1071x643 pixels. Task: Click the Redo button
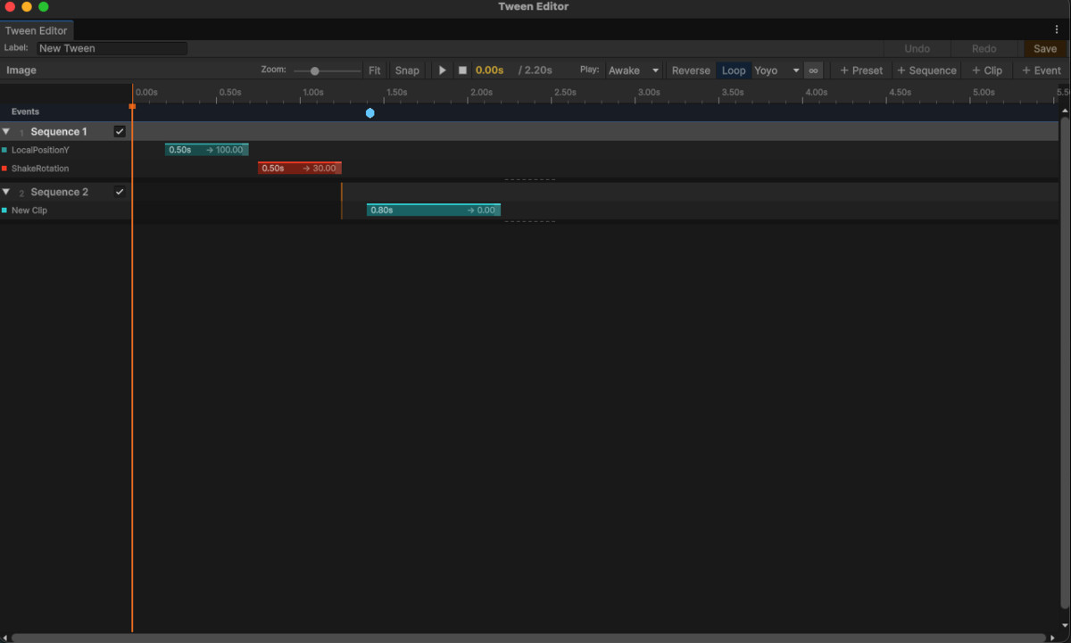coord(984,49)
